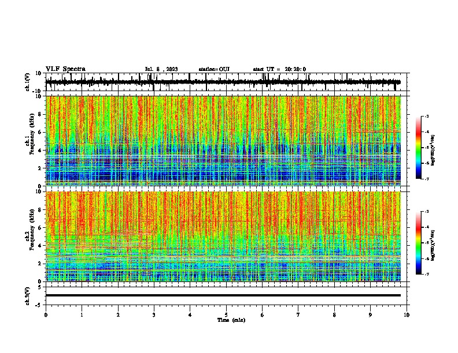Select the date text "Jul 8, 2023"
The height and width of the screenshot is (353, 458).
161,69
